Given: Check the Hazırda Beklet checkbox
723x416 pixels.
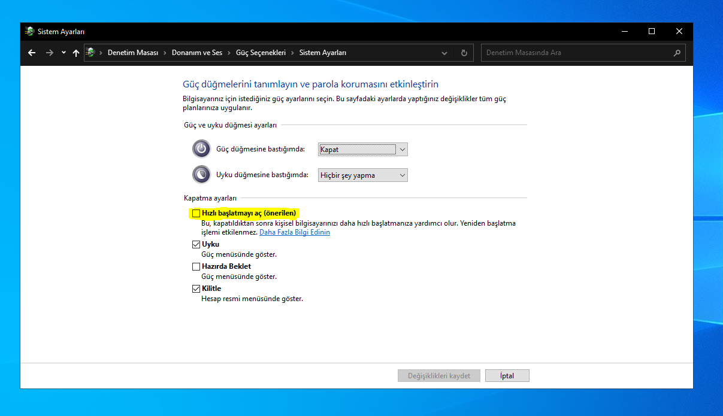Looking at the screenshot, I should pyautogui.click(x=196, y=266).
